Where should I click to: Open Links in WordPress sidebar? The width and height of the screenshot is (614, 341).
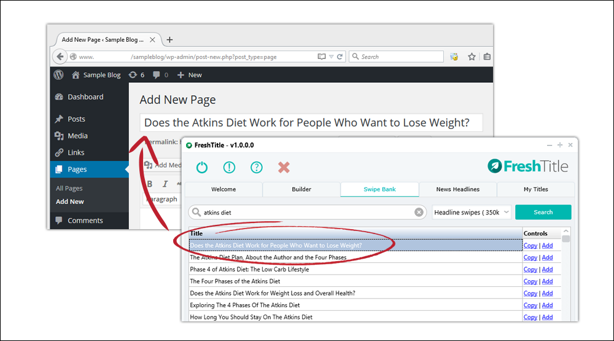[76, 152]
